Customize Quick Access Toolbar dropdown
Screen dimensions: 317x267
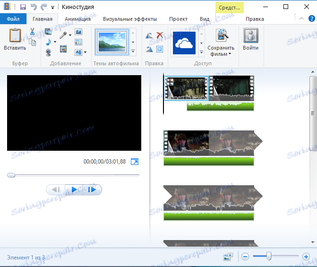click(x=52, y=8)
